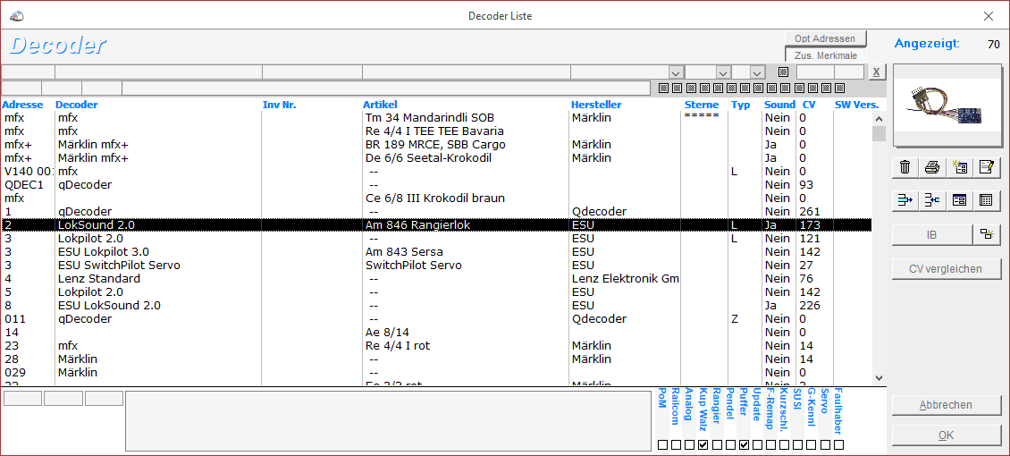
Task: Click the decoder photo thumbnail
Action: click(x=947, y=106)
